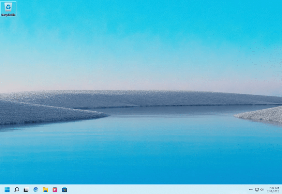Open network status tray icon
The width and height of the screenshot is (282, 194).
[x=257, y=189]
